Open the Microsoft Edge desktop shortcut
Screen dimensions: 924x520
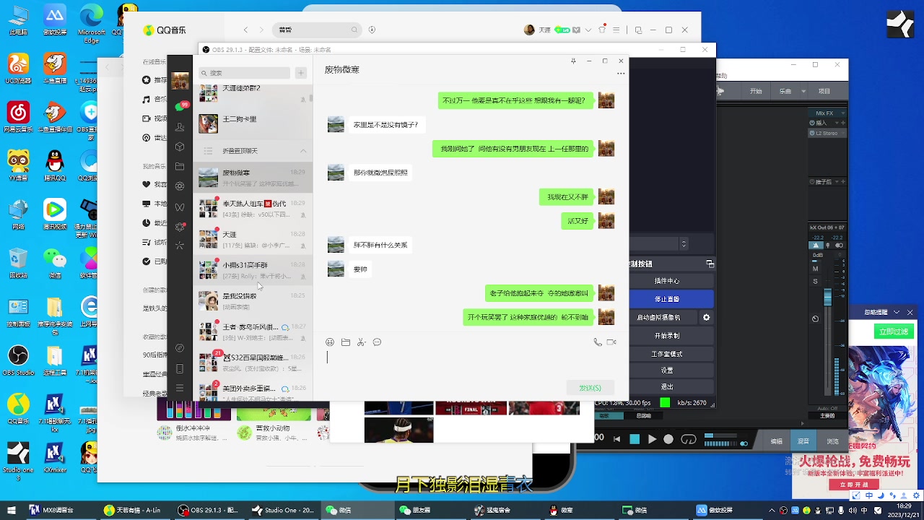coord(91,24)
